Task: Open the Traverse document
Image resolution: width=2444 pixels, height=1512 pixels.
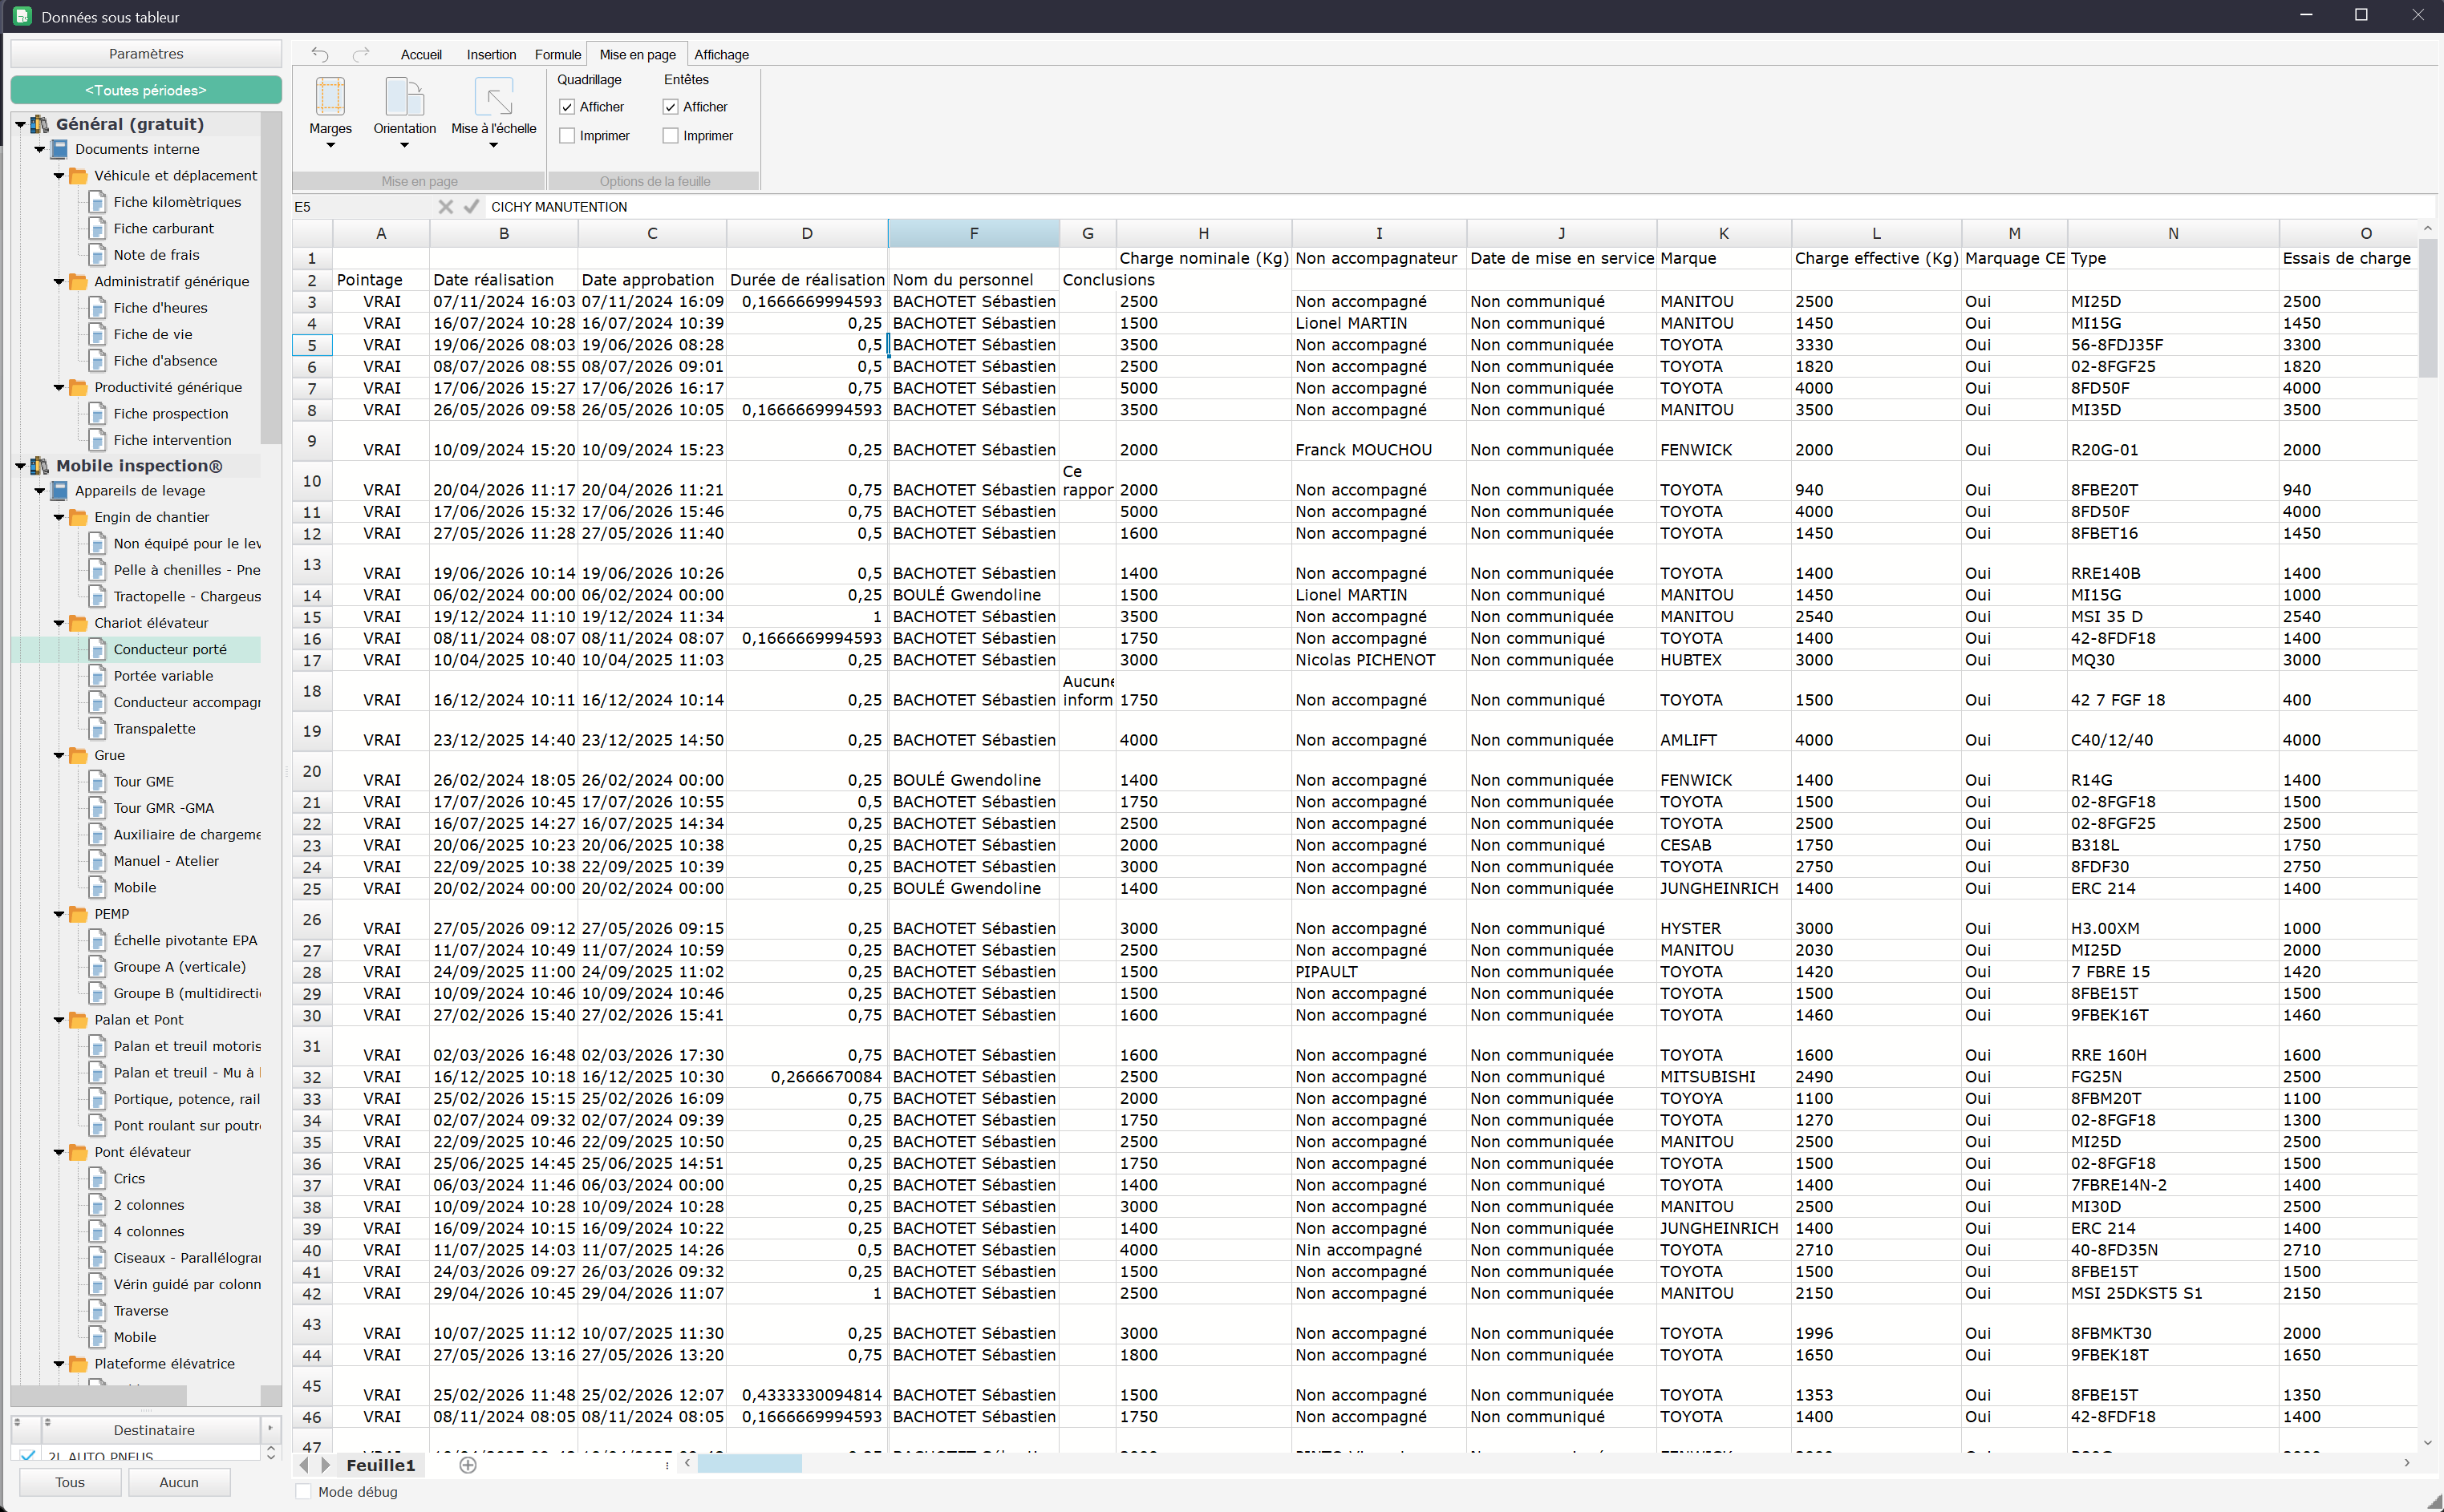Action: 141,1311
